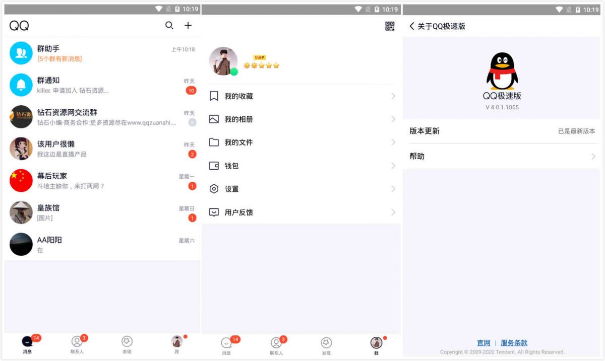605x361 pixels.
Task: Tap the folder icon for 我的文件
Action: tap(214, 142)
